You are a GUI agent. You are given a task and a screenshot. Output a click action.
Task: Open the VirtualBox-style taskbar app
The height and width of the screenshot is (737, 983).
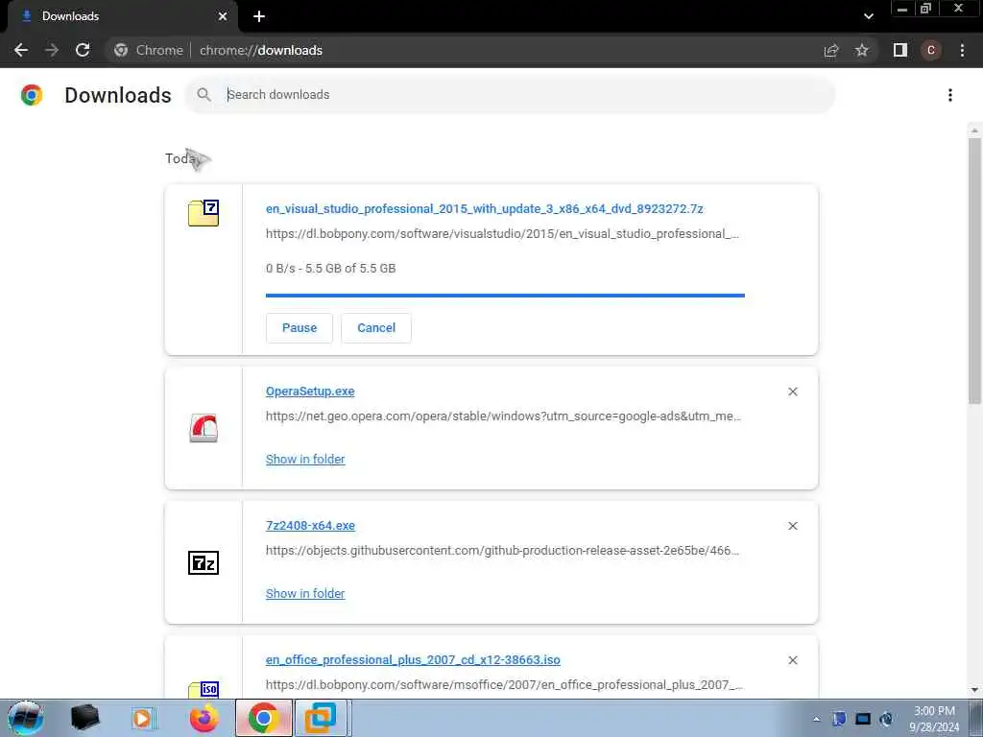(321, 718)
